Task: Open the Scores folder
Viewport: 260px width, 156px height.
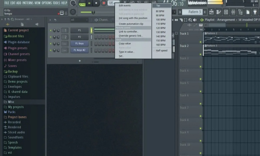Action: pyautogui.click(x=12, y=66)
